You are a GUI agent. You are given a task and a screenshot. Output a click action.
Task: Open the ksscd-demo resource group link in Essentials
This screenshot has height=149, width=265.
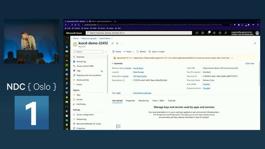(138, 68)
